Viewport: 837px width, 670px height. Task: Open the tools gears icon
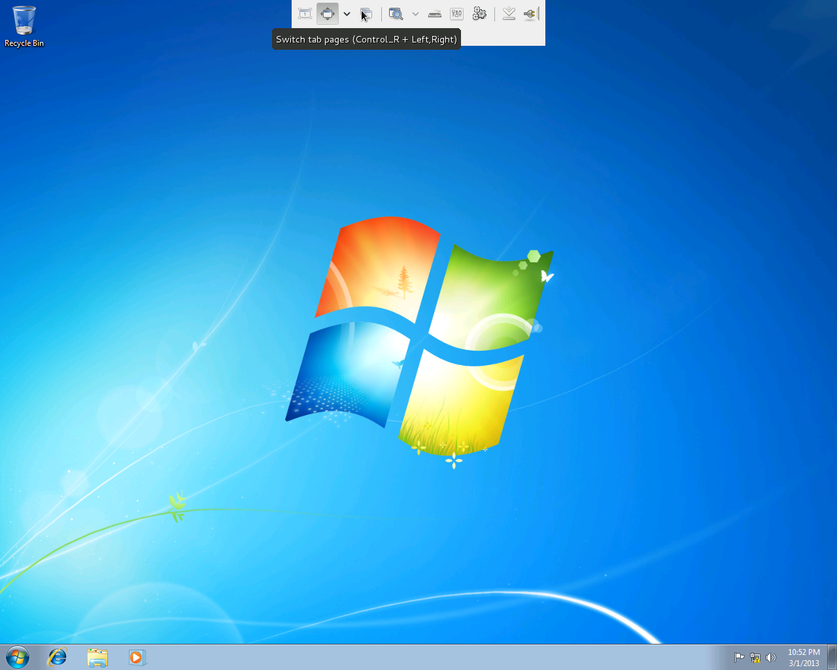(x=479, y=14)
